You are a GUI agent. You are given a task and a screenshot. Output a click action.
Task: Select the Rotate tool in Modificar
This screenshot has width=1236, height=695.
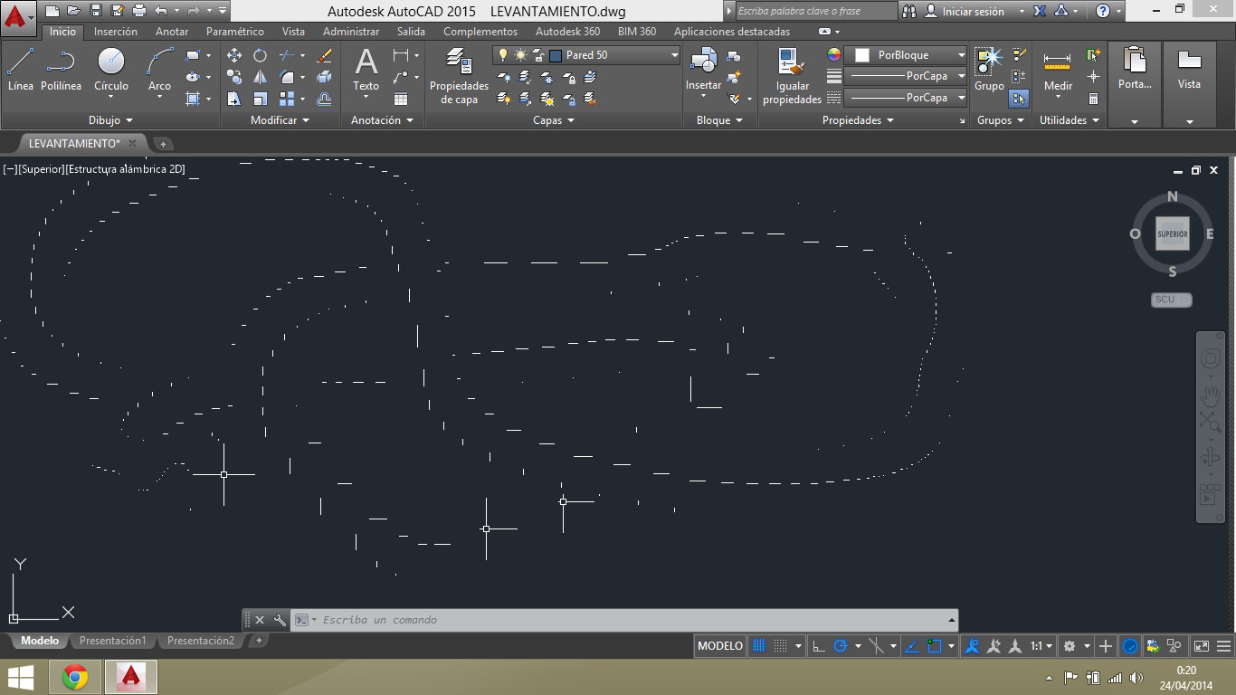pos(261,55)
